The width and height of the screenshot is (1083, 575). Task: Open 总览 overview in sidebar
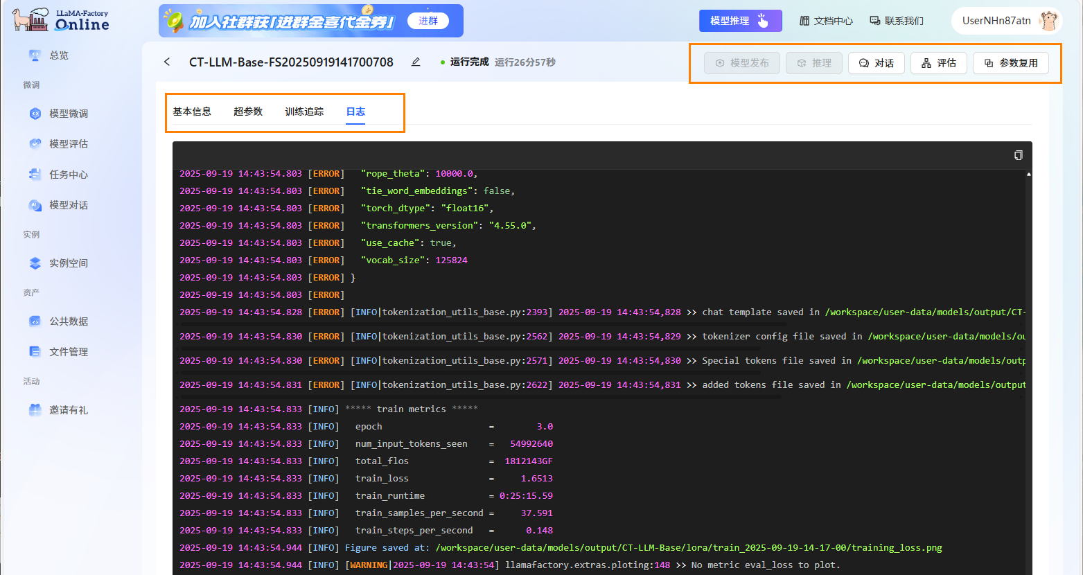(58, 55)
